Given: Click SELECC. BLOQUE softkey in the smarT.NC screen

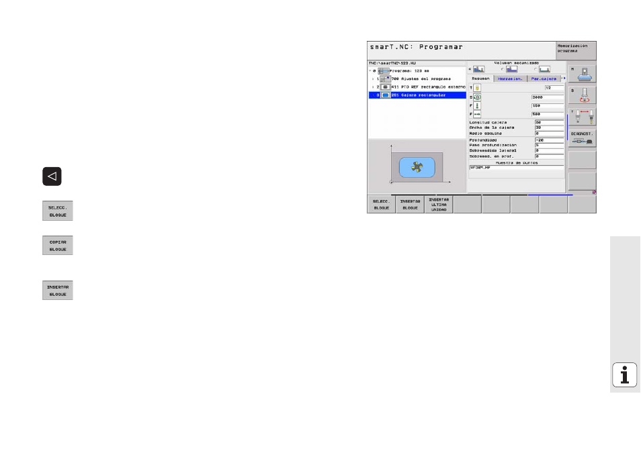Looking at the screenshot, I should click(382, 205).
